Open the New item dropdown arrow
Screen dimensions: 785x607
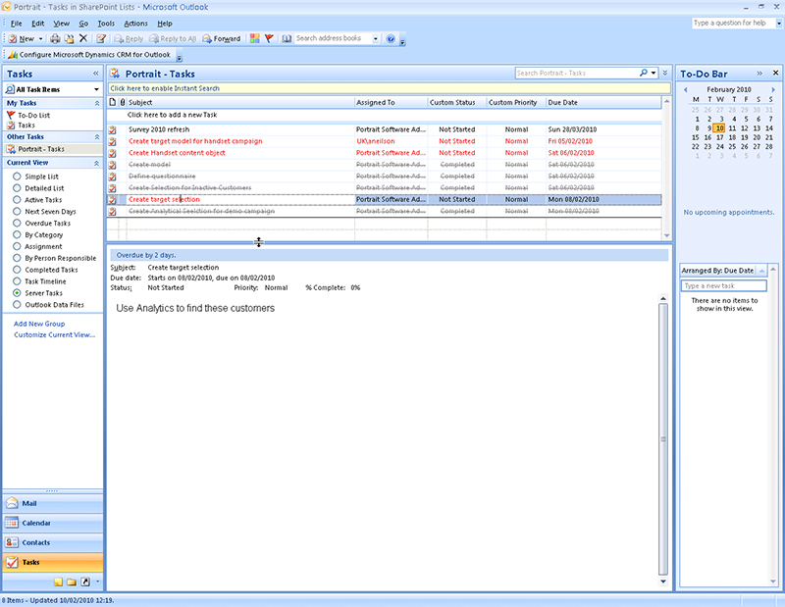[40, 38]
